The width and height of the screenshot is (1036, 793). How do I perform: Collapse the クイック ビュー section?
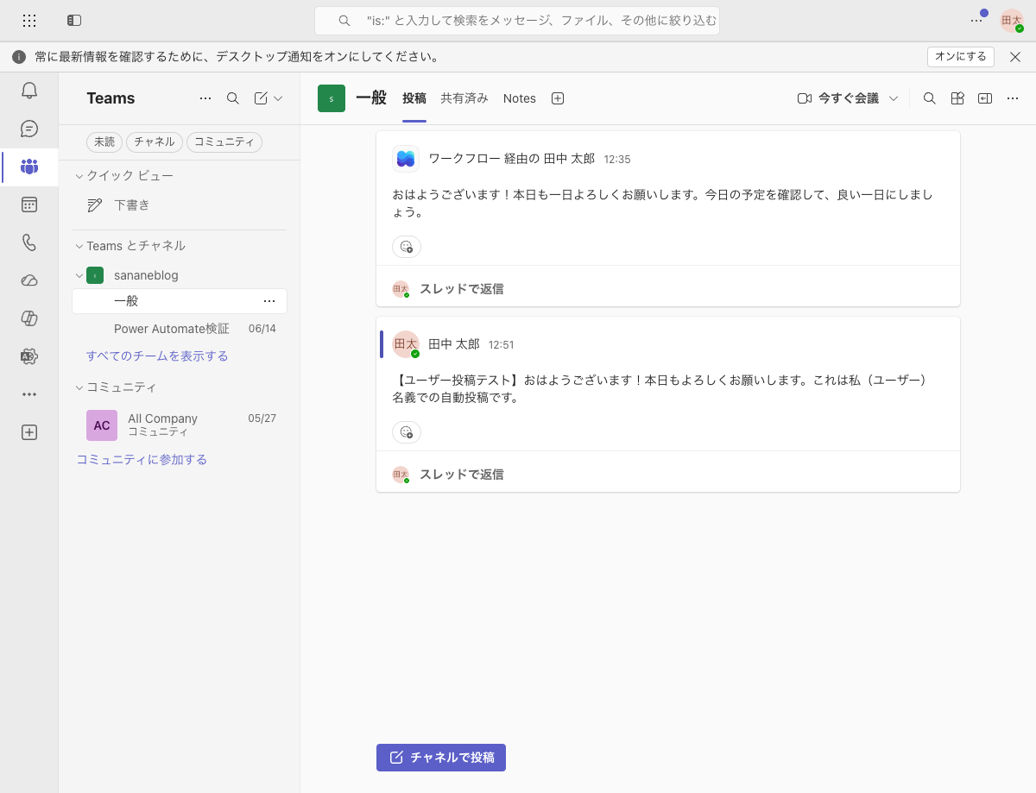pyautogui.click(x=79, y=176)
